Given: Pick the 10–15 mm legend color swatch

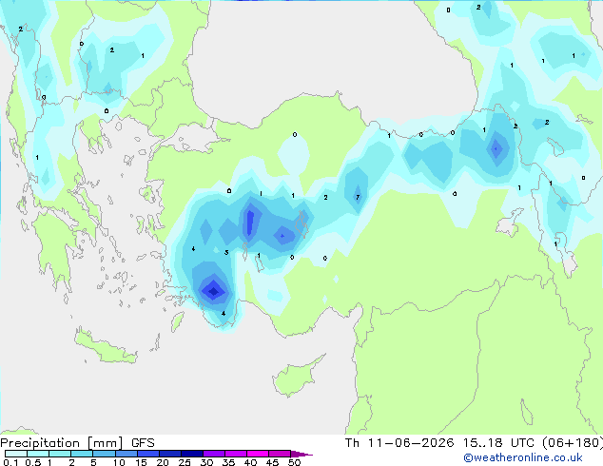Looking at the screenshot, I should 126,454.
